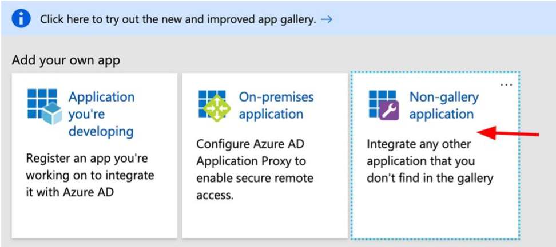Click the "Configure Azure AD Application Proxy" description
This screenshot has height=247, width=556.
(255, 169)
